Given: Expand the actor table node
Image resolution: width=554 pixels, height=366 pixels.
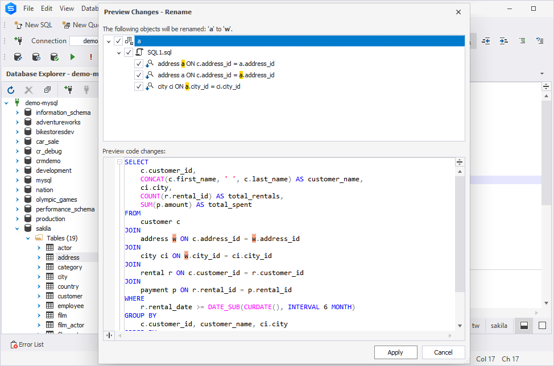Looking at the screenshot, I should pos(39,248).
